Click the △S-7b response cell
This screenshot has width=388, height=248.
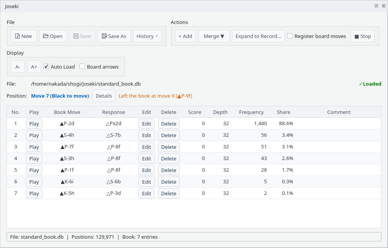[114, 135]
